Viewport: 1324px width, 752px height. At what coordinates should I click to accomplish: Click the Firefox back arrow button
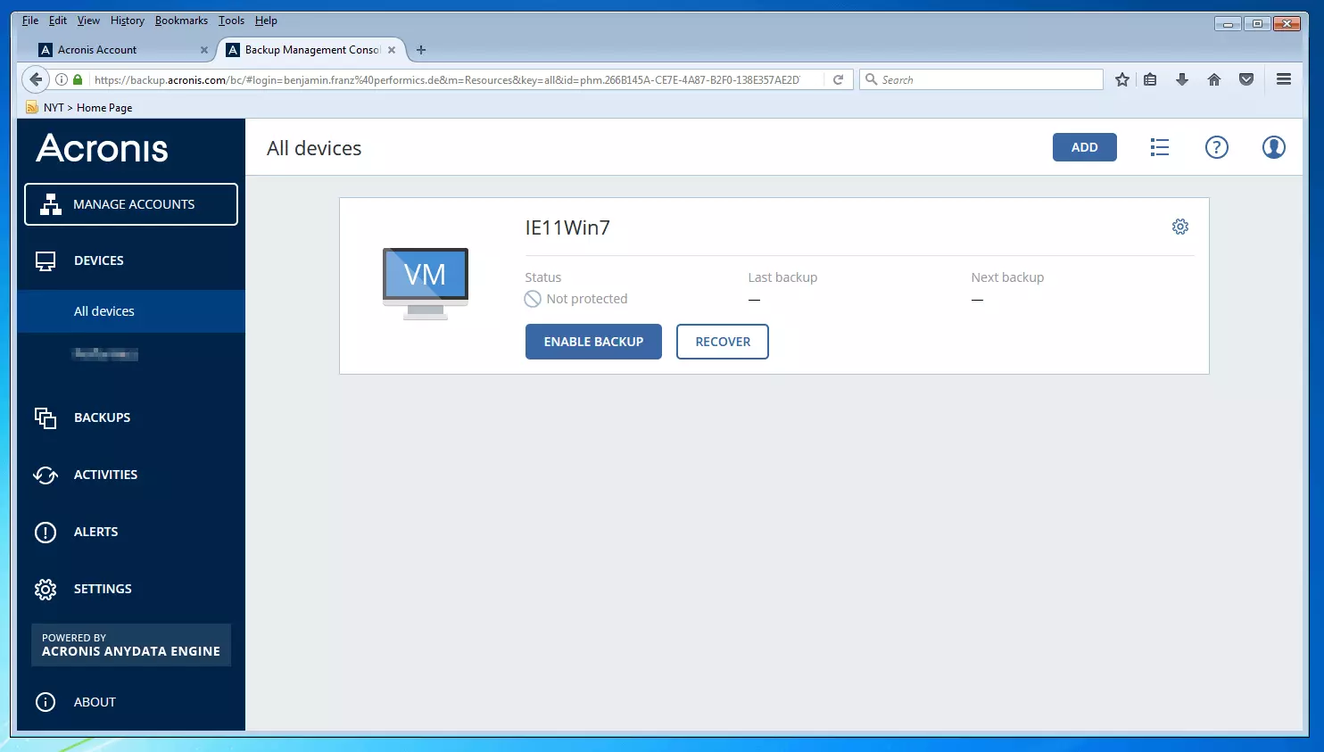pos(35,79)
